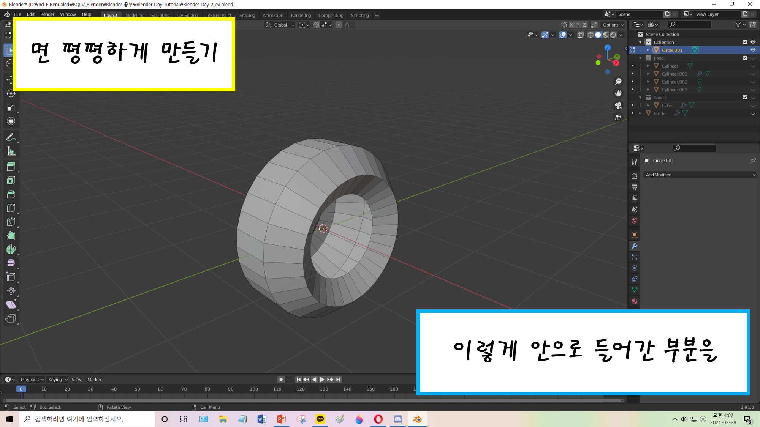The height and width of the screenshot is (427, 760).
Task: Select the Scale tool in the toolbar
Action: (11, 107)
